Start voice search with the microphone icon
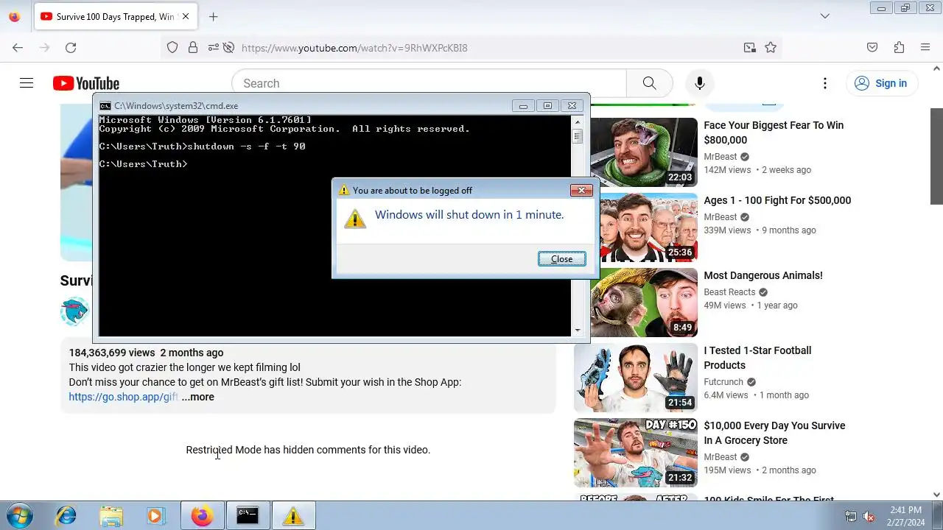 coord(700,83)
